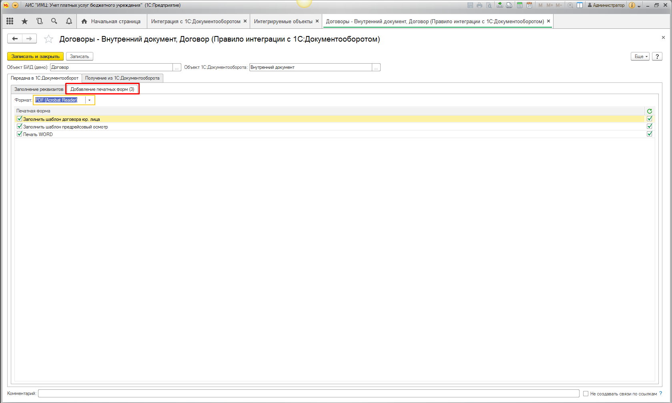Screen dimensions: 672x403
Task: Open the history scroll icon
Action: pyautogui.click(x=39, y=21)
